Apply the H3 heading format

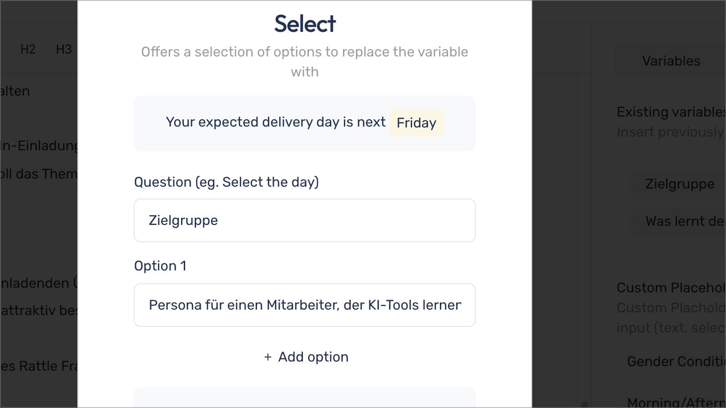(x=64, y=49)
